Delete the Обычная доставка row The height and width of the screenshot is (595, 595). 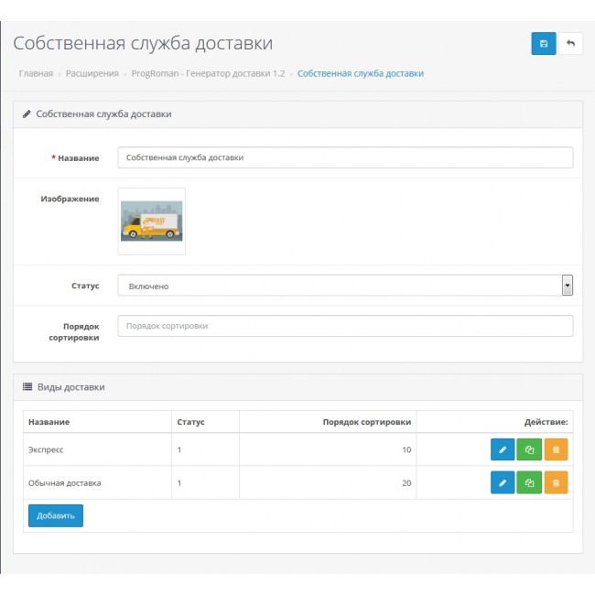click(556, 482)
